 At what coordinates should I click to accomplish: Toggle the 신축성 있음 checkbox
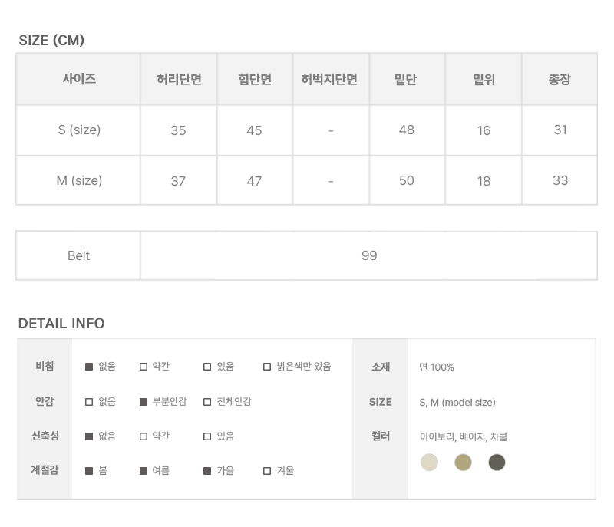[x=207, y=436]
